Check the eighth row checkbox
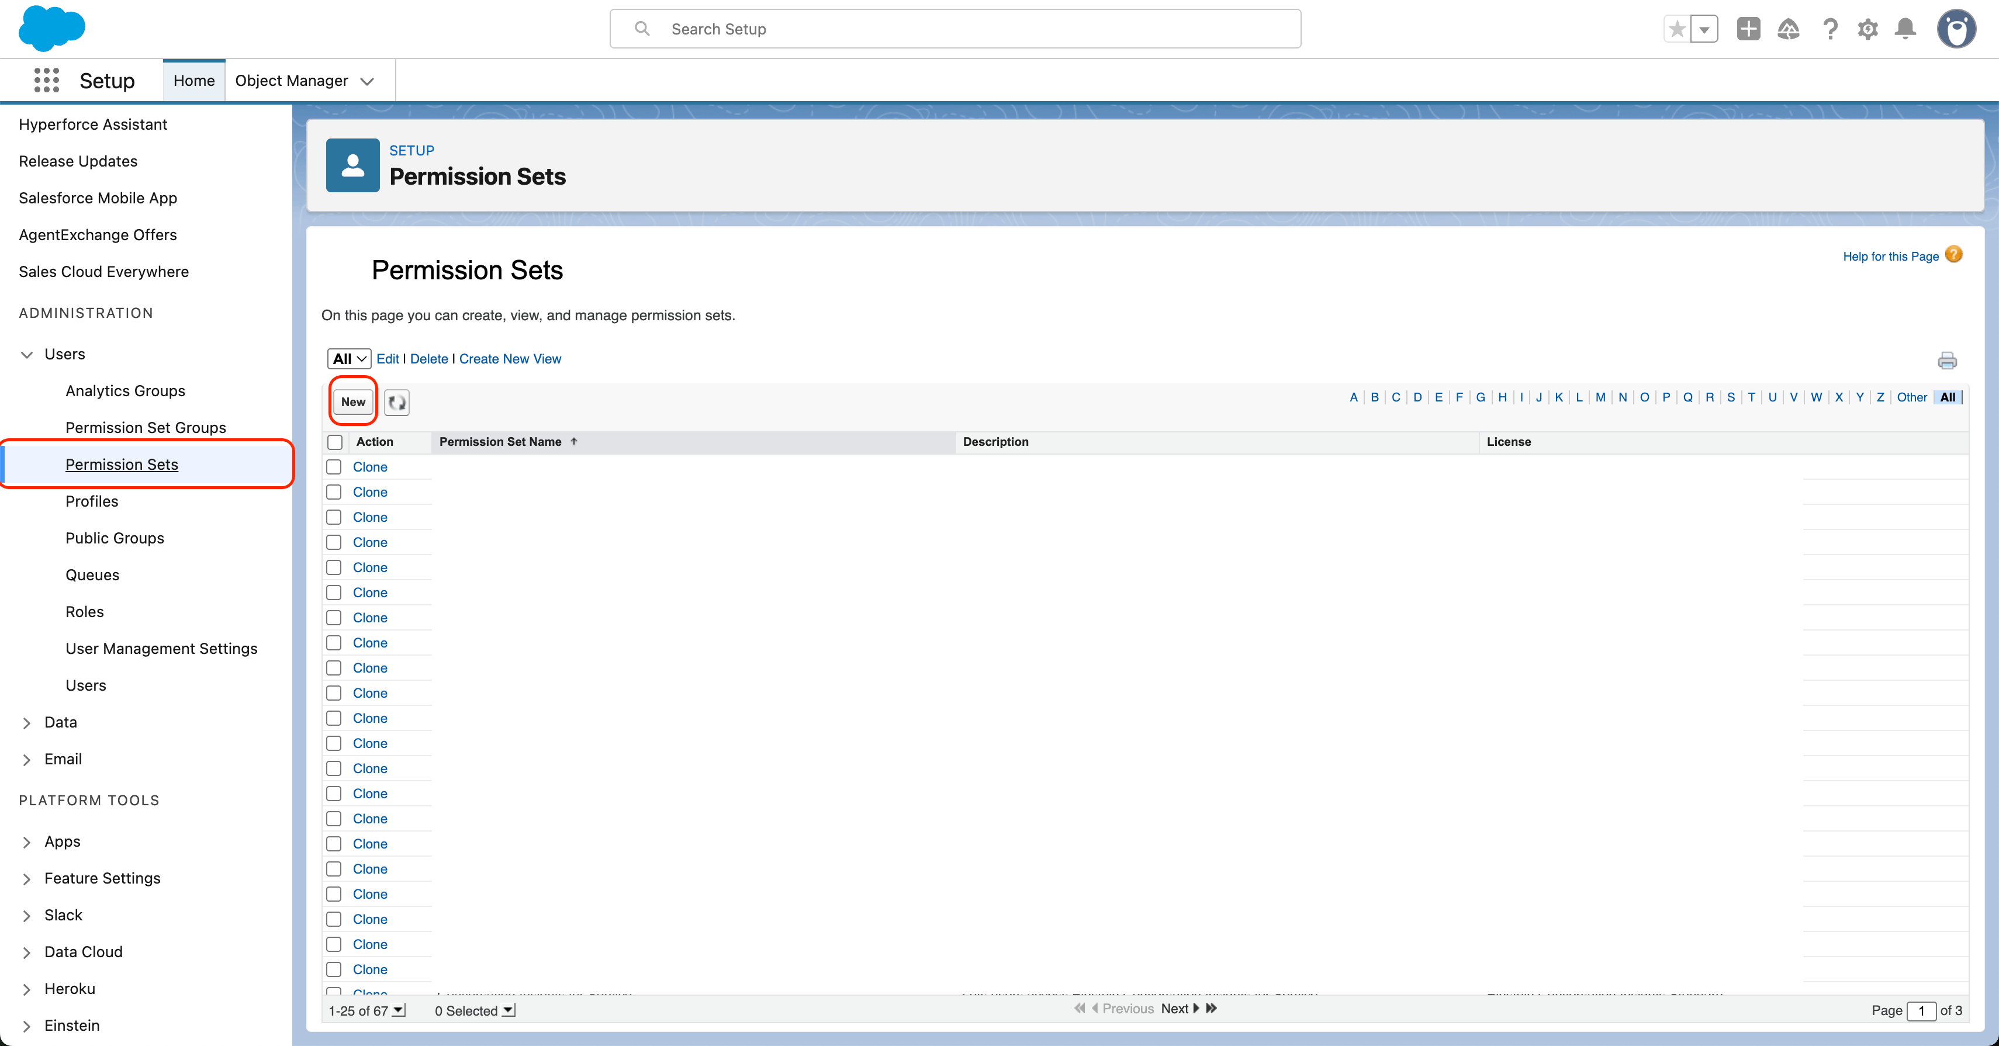 point(334,643)
